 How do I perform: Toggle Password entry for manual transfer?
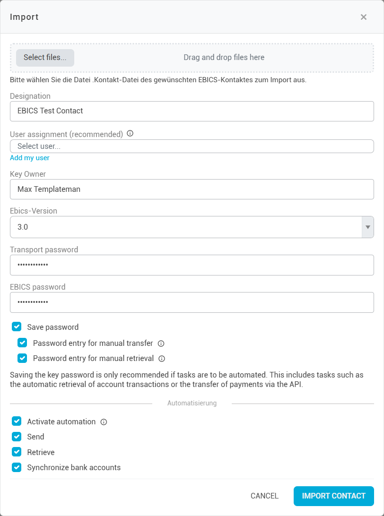tap(22, 343)
